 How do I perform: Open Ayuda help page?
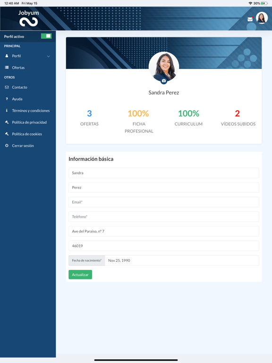pos(17,99)
